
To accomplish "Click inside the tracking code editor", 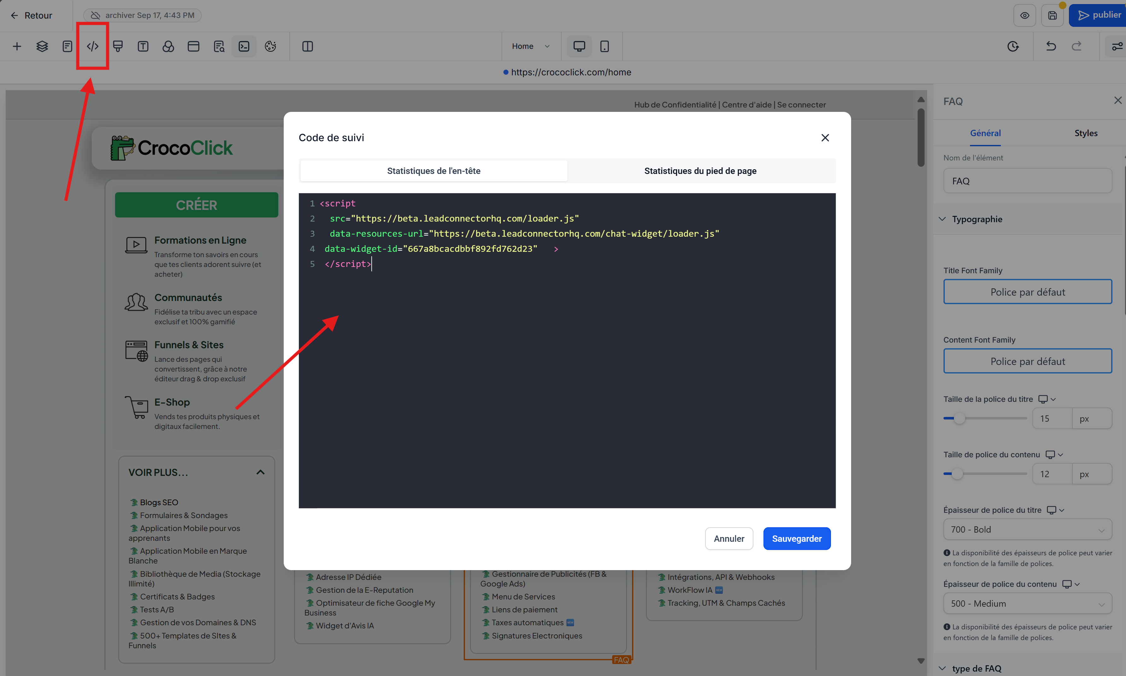I will click(567, 350).
